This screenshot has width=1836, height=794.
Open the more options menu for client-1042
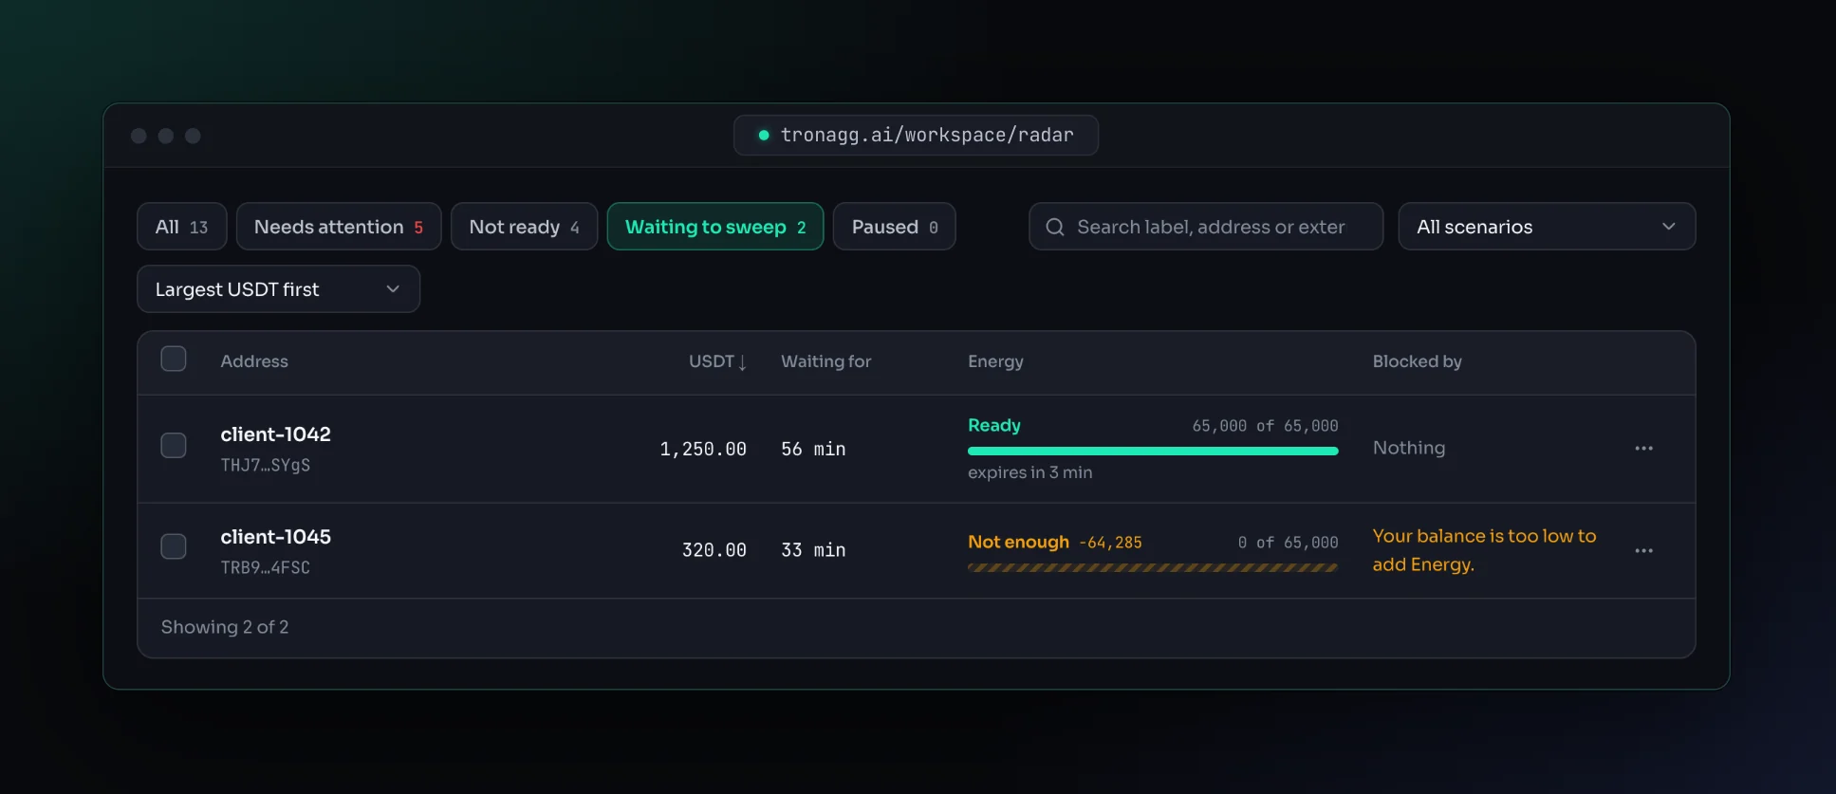1643,448
